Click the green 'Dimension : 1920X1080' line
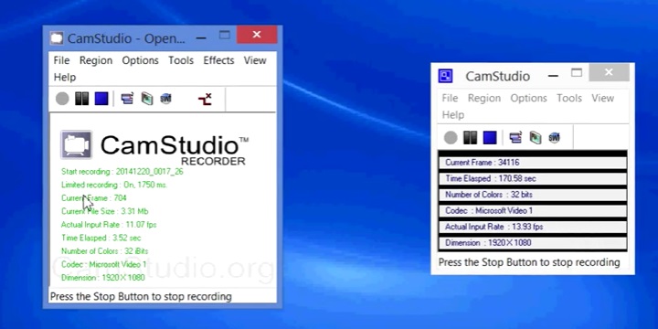 [102, 278]
